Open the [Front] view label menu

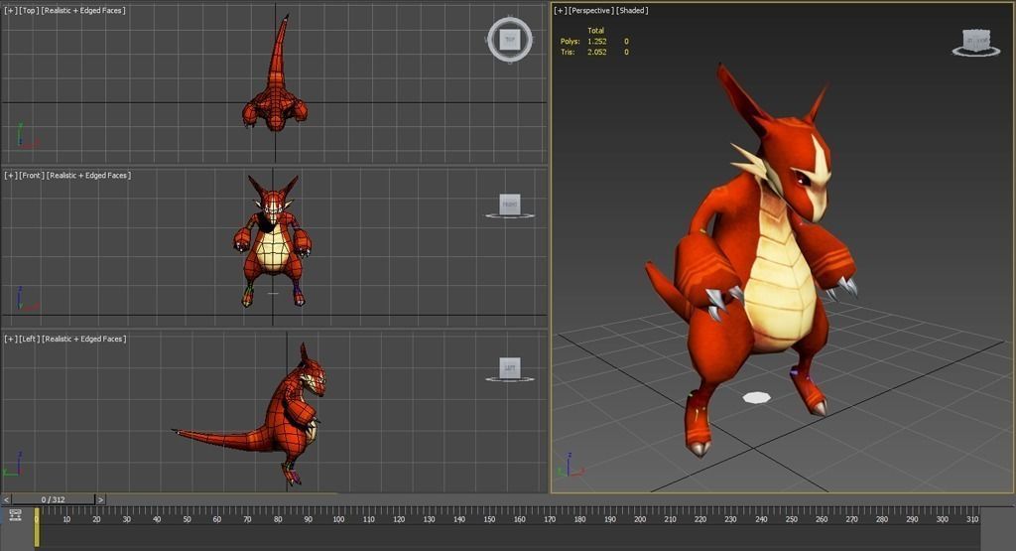pos(31,175)
